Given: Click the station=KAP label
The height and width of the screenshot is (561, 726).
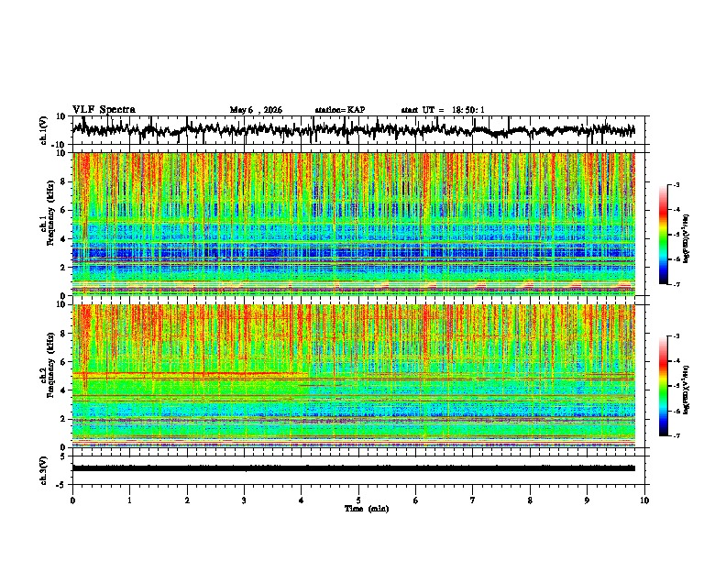Looking at the screenshot, I should (x=340, y=110).
